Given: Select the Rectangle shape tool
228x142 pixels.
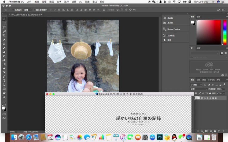Looking at the screenshot, I should (x=4, y=89).
